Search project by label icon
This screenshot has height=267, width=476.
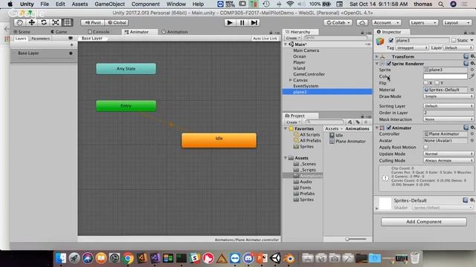tap(358, 122)
